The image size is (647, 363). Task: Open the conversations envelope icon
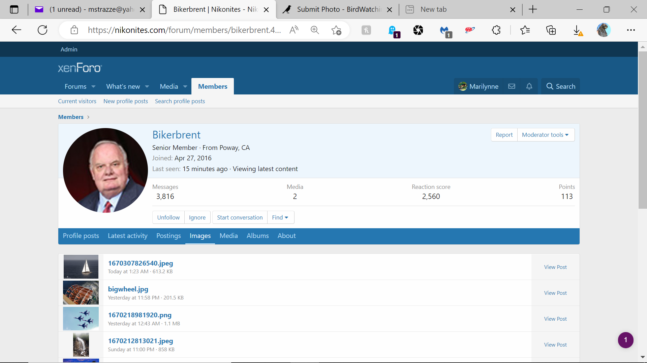[x=512, y=86]
